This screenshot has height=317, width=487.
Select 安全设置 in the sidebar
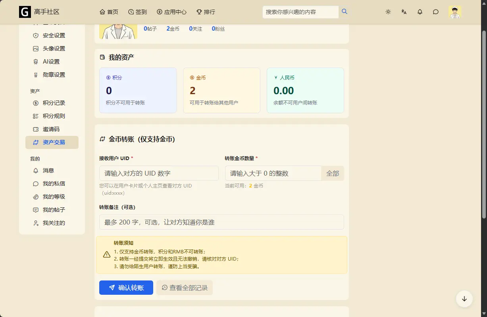pyautogui.click(x=52, y=35)
